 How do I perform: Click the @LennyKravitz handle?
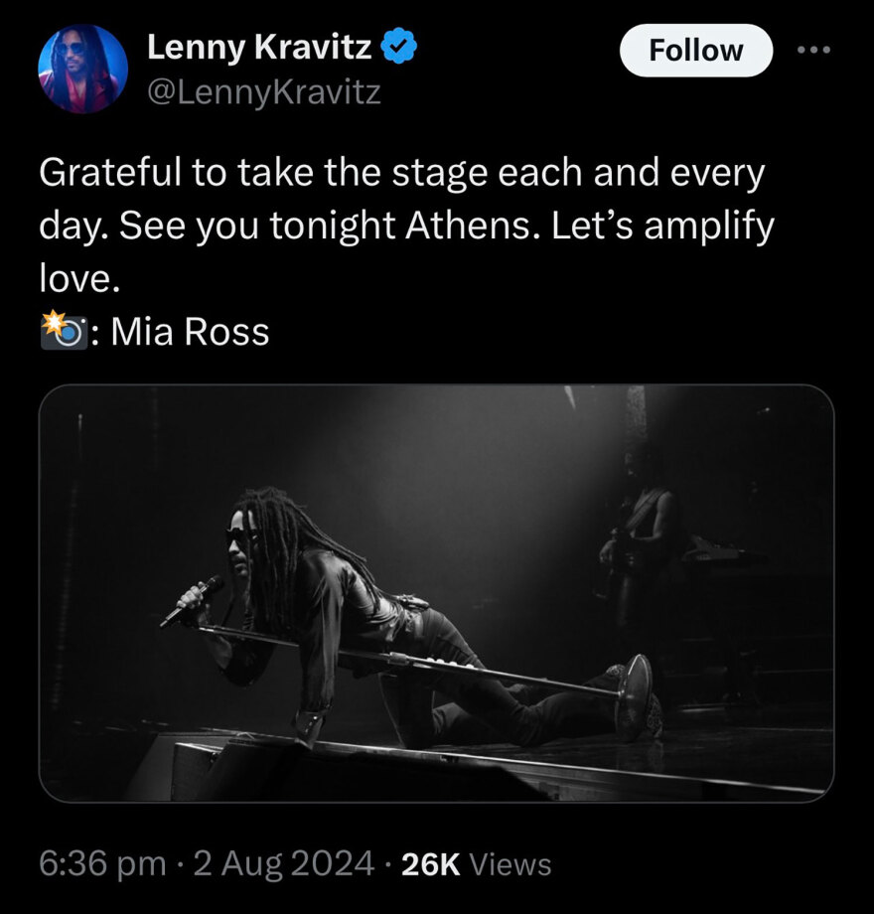(x=263, y=92)
